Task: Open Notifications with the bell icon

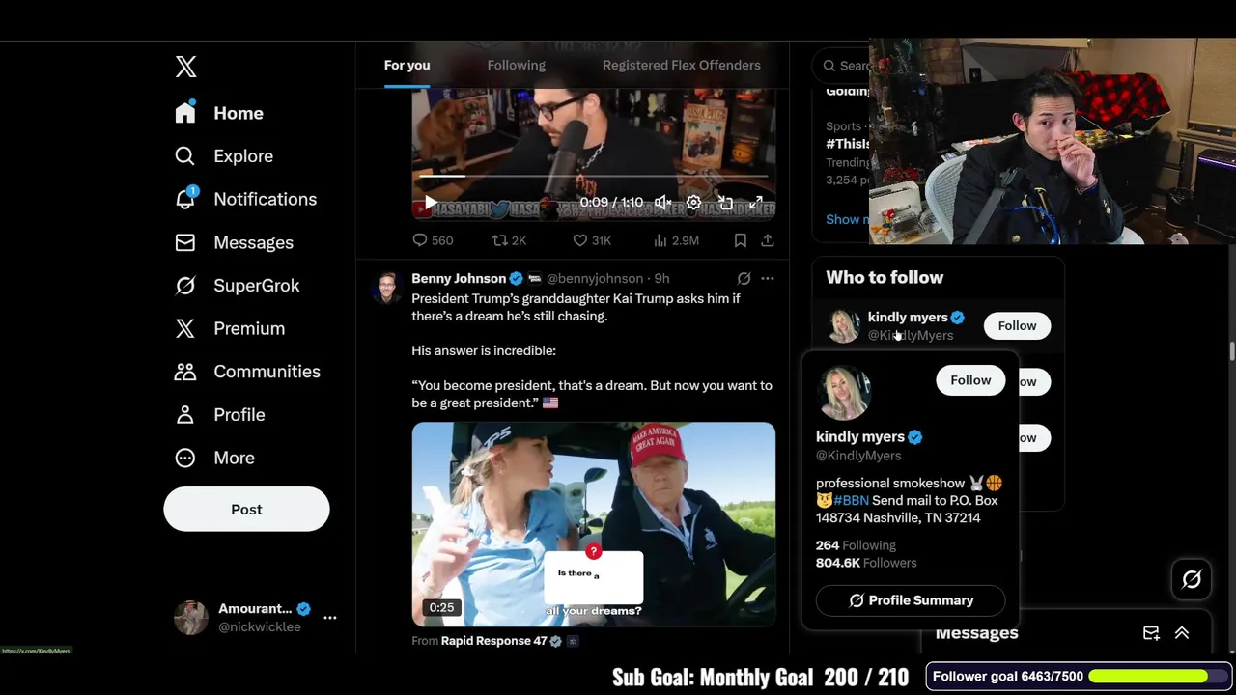Action: [x=246, y=199]
